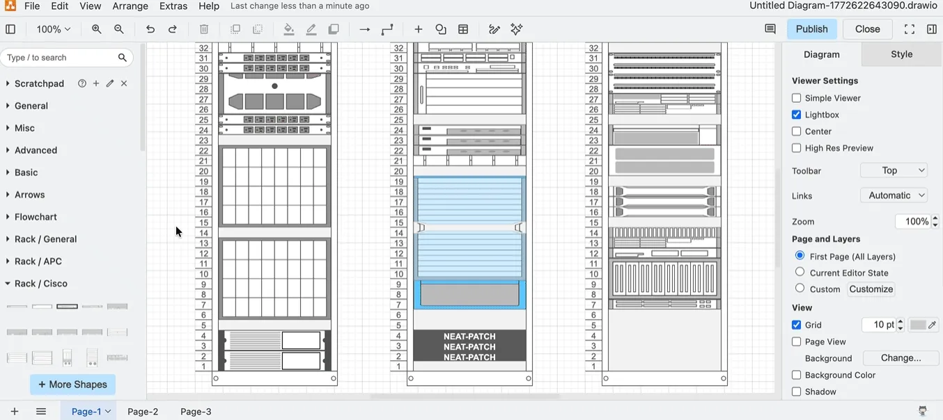Click the To Front toolbar icon
This screenshot has height=420, width=943.
coord(235,29)
